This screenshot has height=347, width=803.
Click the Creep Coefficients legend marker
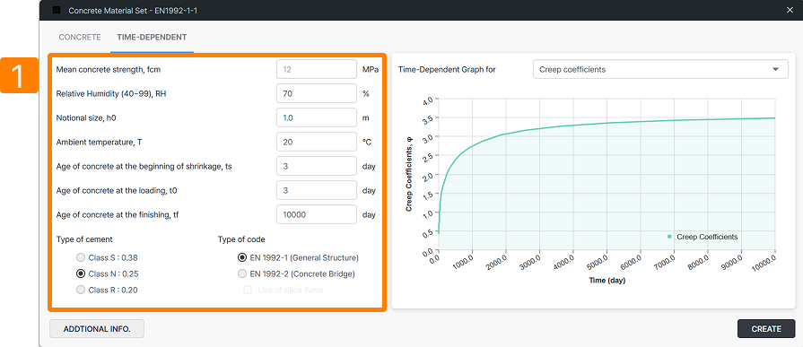(670, 237)
